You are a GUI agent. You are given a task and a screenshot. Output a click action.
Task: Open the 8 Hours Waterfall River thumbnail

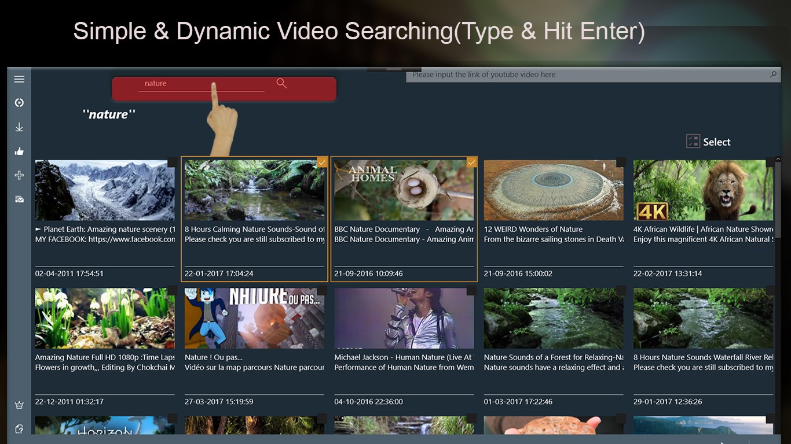pyautogui.click(x=703, y=318)
